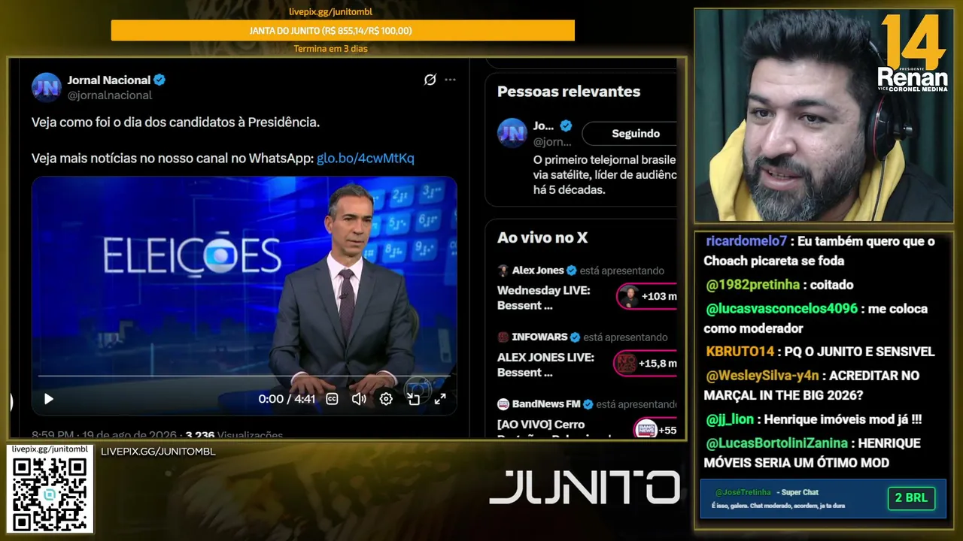The image size is (963, 541).
Task: Join the +103 m listeners live pill
Action: [x=646, y=297]
